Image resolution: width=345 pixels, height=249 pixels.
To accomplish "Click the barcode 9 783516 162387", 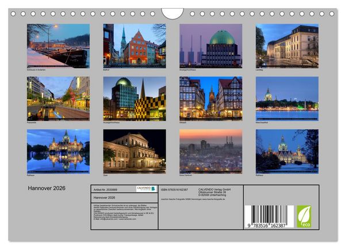I will pyautogui.click(x=269, y=217).
